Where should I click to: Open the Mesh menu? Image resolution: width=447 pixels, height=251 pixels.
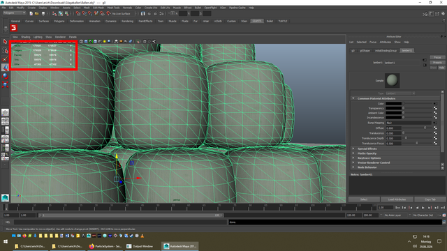(87, 8)
